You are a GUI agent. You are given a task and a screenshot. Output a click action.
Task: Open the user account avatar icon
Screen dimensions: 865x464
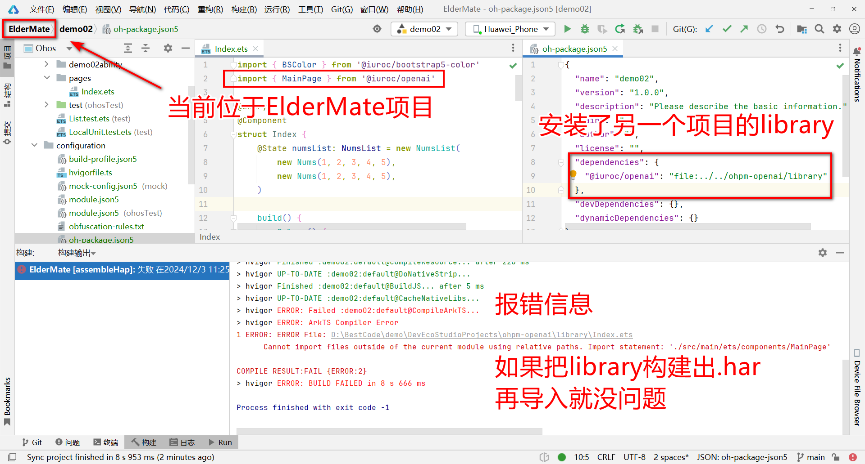(x=855, y=29)
